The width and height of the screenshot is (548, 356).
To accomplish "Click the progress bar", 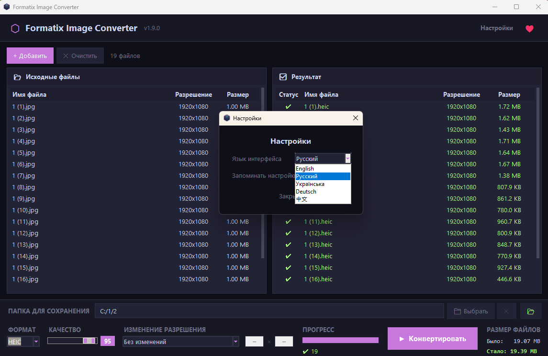I will [340, 340].
